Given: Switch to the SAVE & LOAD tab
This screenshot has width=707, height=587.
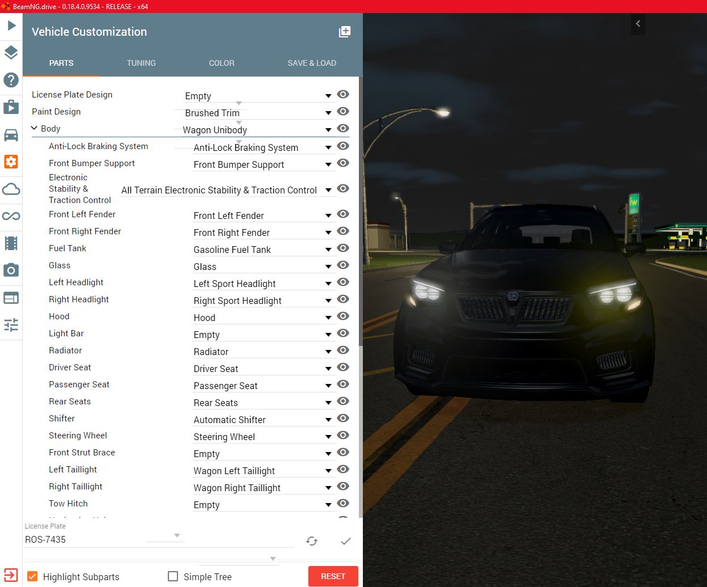Looking at the screenshot, I should coord(312,63).
